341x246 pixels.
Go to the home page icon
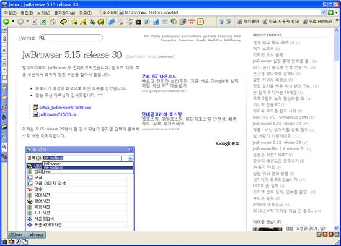[53, 22]
